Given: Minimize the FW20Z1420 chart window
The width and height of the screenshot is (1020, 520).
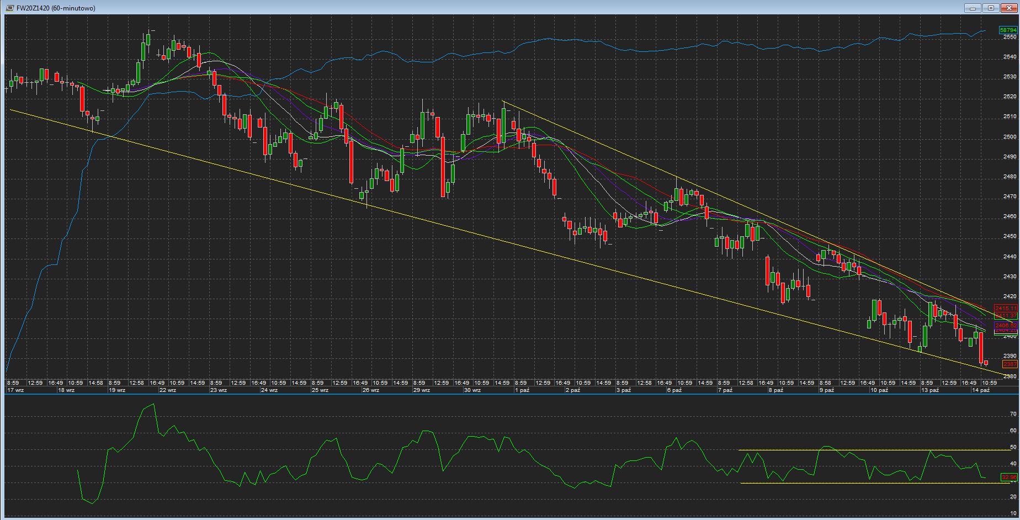Looking at the screenshot, I should [973, 8].
